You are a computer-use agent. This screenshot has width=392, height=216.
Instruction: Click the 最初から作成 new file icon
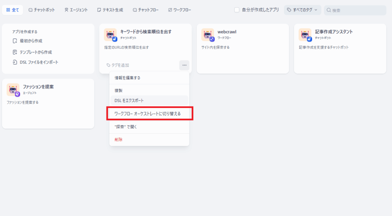[15, 41]
